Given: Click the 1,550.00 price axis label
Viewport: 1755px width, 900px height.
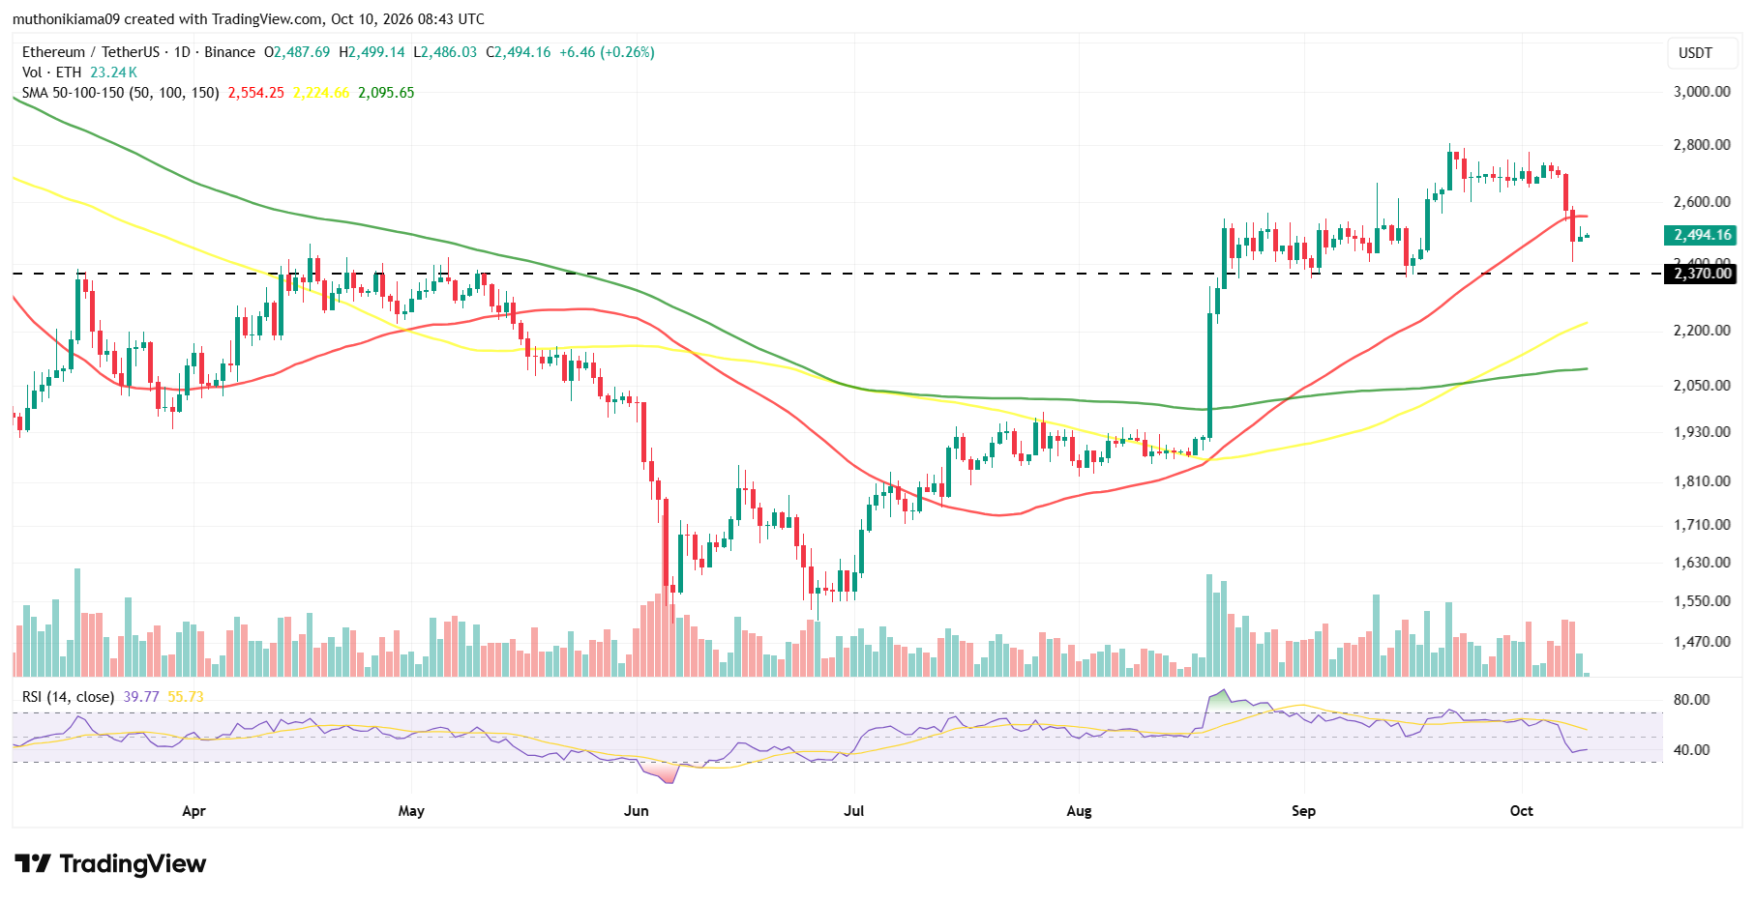Looking at the screenshot, I should 1702,601.
